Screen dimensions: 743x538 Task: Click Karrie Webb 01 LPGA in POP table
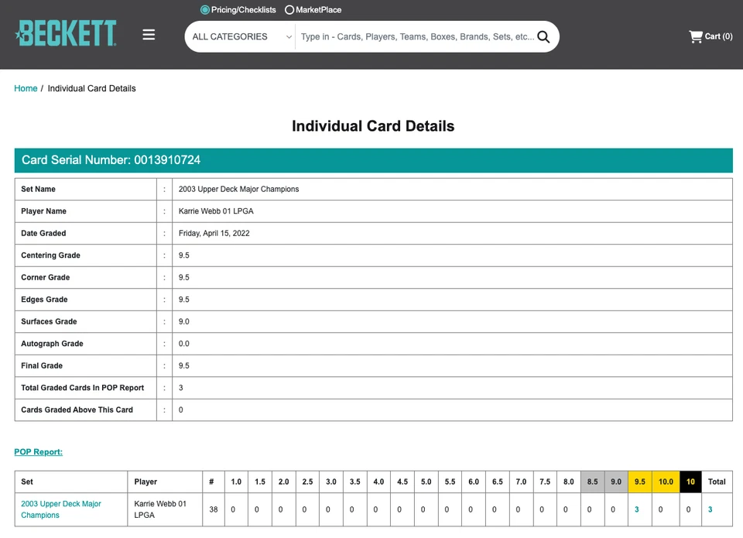(x=160, y=509)
